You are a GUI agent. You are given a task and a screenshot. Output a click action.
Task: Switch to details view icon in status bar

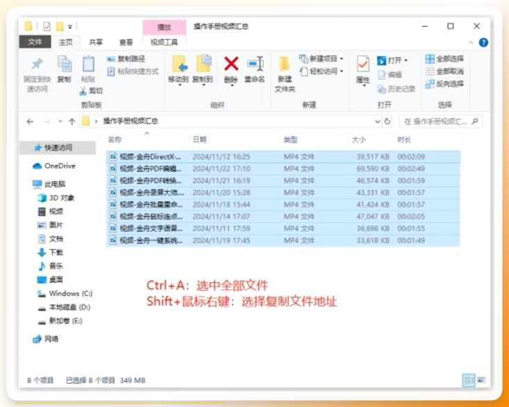[469, 380]
